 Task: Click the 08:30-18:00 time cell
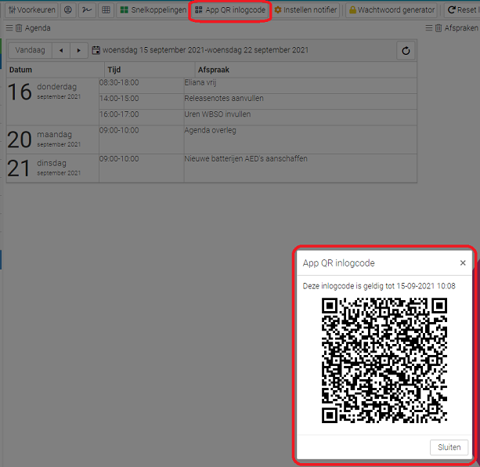(x=142, y=85)
